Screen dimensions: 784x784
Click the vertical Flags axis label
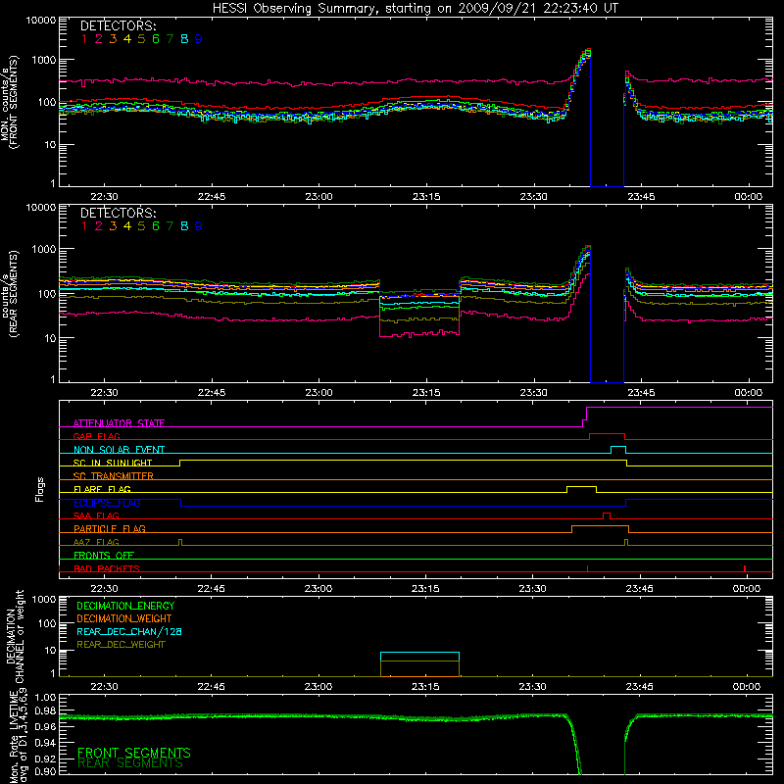pyautogui.click(x=39, y=489)
